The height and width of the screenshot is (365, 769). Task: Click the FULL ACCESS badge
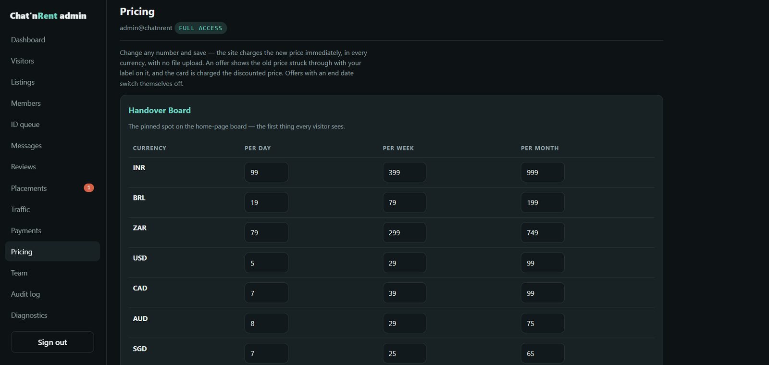point(200,28)
